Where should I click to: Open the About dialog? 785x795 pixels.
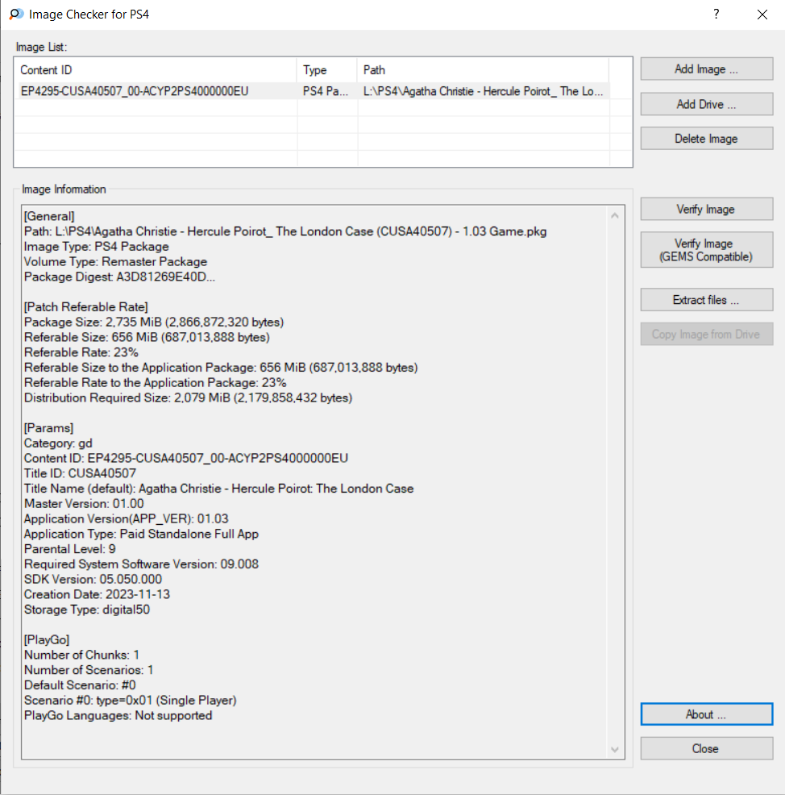pos(707,714)
